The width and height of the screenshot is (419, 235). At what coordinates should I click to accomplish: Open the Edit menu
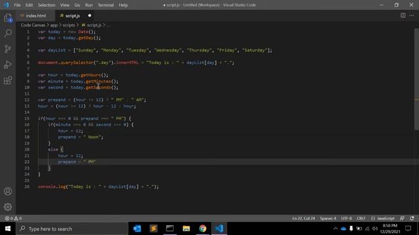[x=29, y=5]
